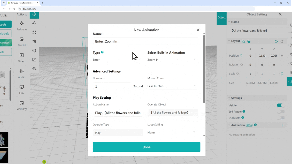Open the Zoom In built-in animation dropdown
This screenshot has height=164, width=292.
tap(172, 60)
